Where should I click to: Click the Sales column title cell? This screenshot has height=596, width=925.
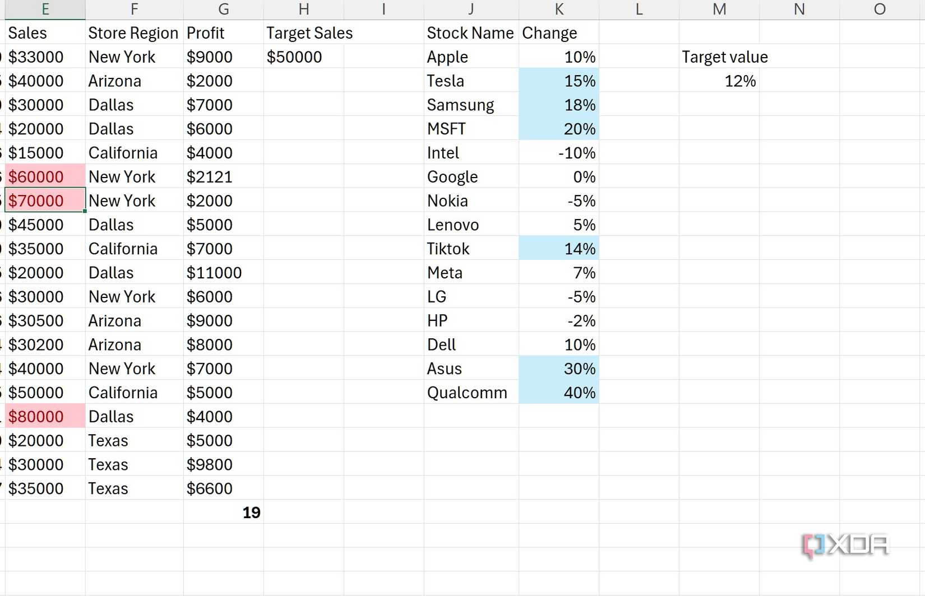(x=27, y=32)
